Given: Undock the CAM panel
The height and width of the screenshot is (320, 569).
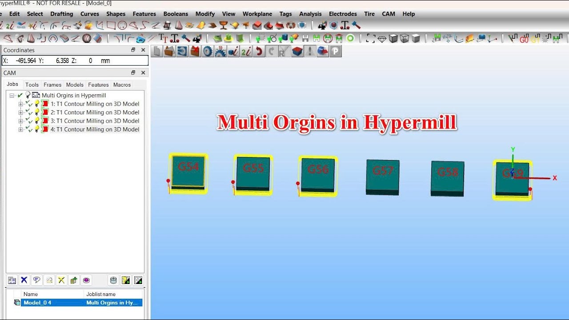Looking at the screenshot, I should (133, 73).
